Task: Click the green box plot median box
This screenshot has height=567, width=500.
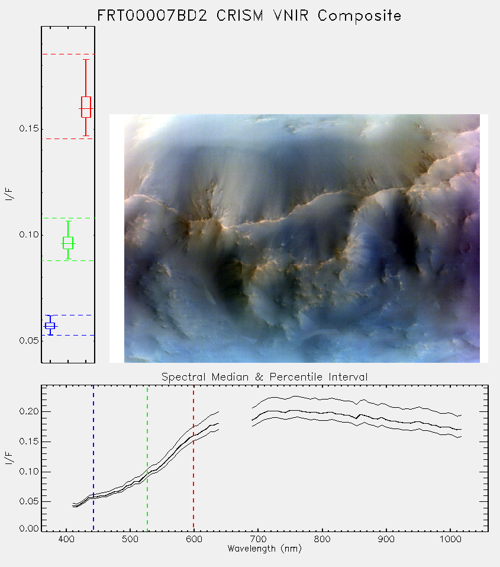Action: point(68,243)
